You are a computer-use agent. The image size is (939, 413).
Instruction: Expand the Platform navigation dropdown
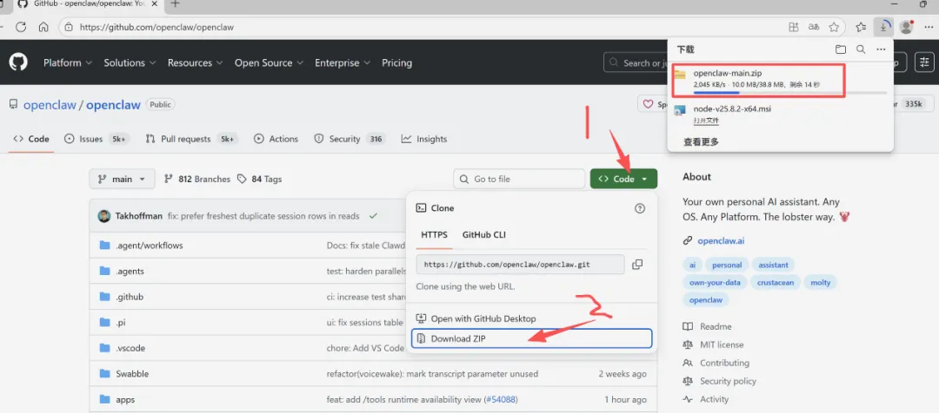[68, 62]
